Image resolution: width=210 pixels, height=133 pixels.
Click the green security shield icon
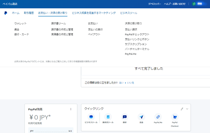pos(194,4)
